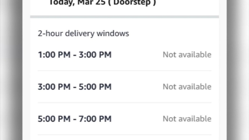Viewport: 249px width, 140px height.
Task: Click the 1:00 PM start time text
Action: (x=54, y=55)
